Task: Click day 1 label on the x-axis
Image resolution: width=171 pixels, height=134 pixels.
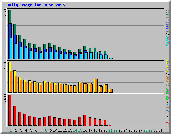Action: tap(11, 130)
